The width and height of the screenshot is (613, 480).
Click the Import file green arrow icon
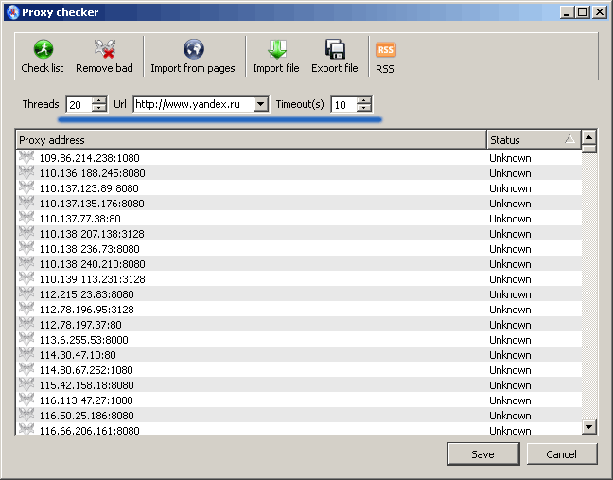click(277, 49)
